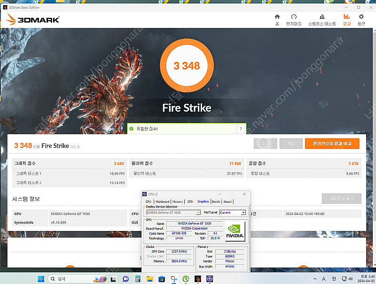Click the show details button
This screenshot has width=376, height=284.
pos(342,199)
